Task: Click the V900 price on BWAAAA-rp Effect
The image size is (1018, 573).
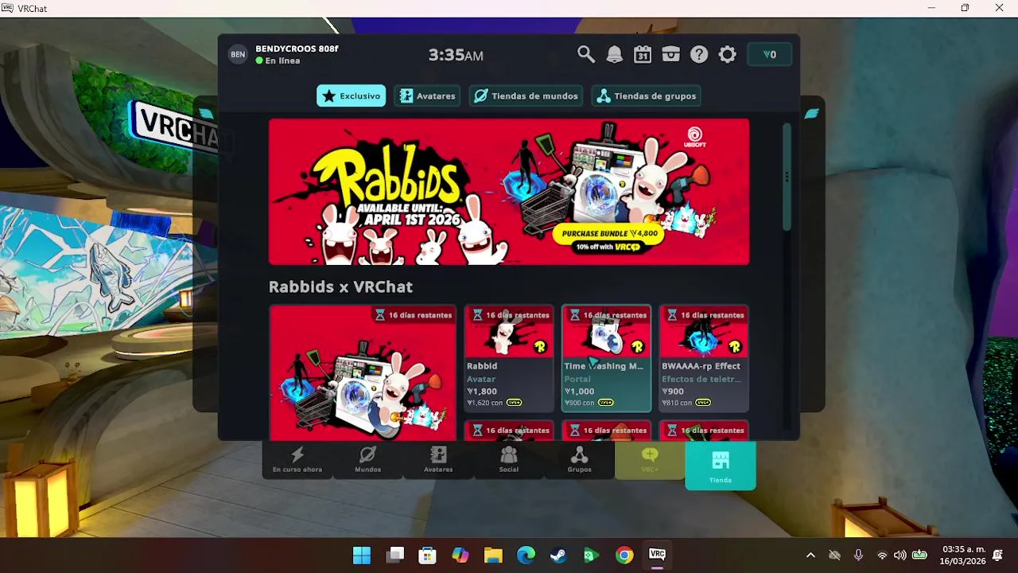Action: [673, 392]
